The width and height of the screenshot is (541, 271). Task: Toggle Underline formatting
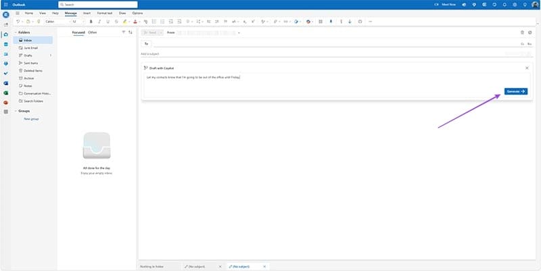point(108,22)
